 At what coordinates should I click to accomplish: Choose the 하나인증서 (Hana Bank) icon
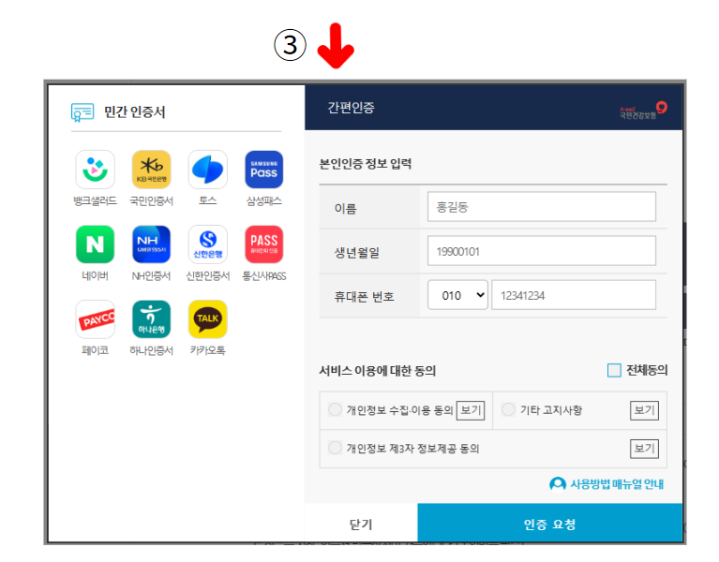pos(151,319)
